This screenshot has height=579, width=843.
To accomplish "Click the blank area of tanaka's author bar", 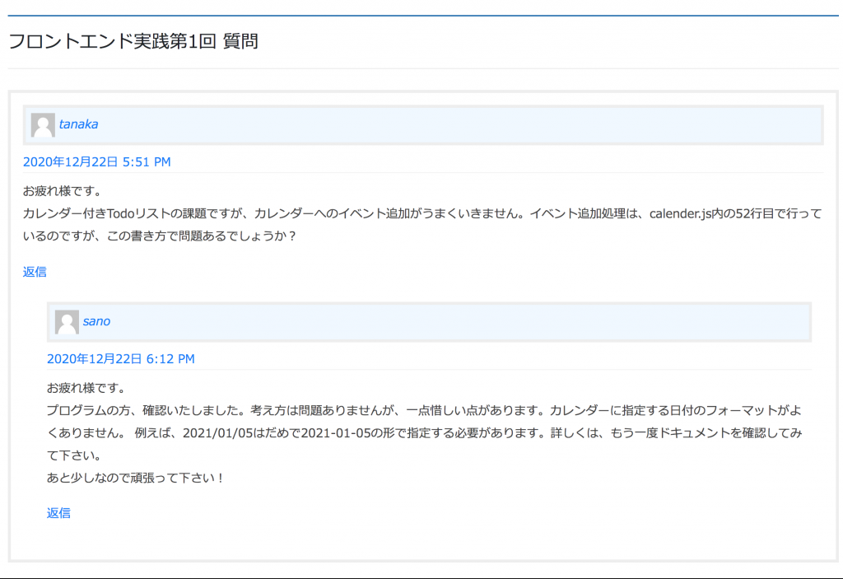I will pyautogui.click(x=461, y=125).
